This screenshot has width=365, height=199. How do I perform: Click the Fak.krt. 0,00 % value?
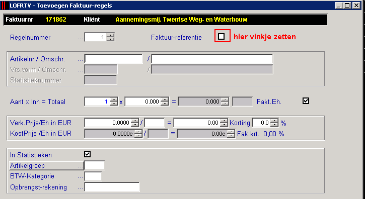pyautogui.click(x=274, y=134)
